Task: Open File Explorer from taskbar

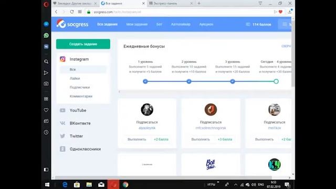Action: pos(89,184)
